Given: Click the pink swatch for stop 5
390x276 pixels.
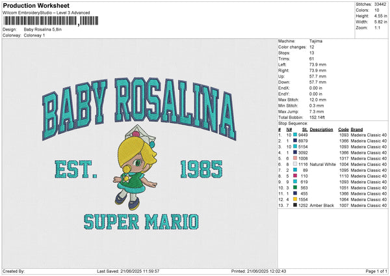Looking at the screenshot, I should pos(295,158).
